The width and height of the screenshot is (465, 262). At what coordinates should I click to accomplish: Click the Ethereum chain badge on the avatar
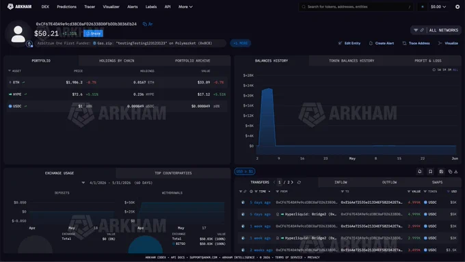[x=29, y=44]
